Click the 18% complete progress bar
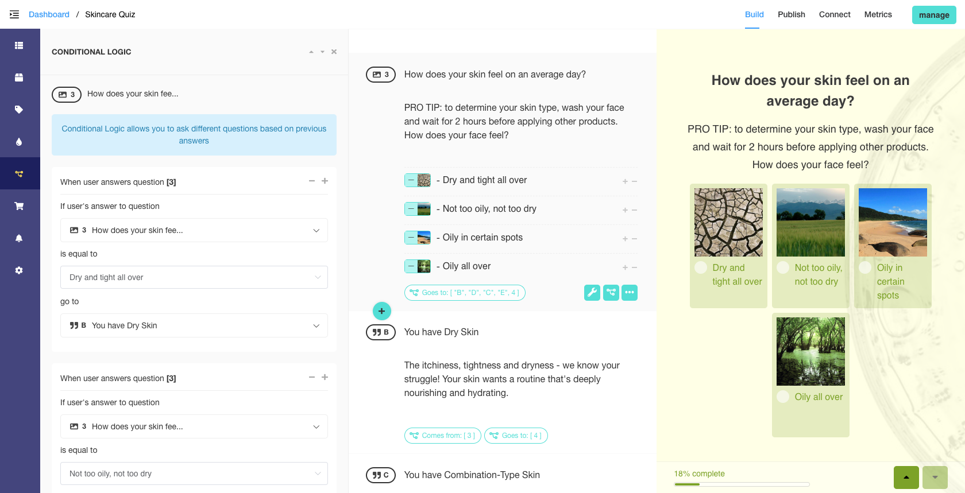The image size is (965, 493). tap(742, 484)
